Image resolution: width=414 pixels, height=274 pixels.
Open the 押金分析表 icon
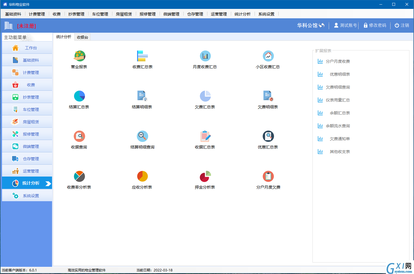coord(205,176)
